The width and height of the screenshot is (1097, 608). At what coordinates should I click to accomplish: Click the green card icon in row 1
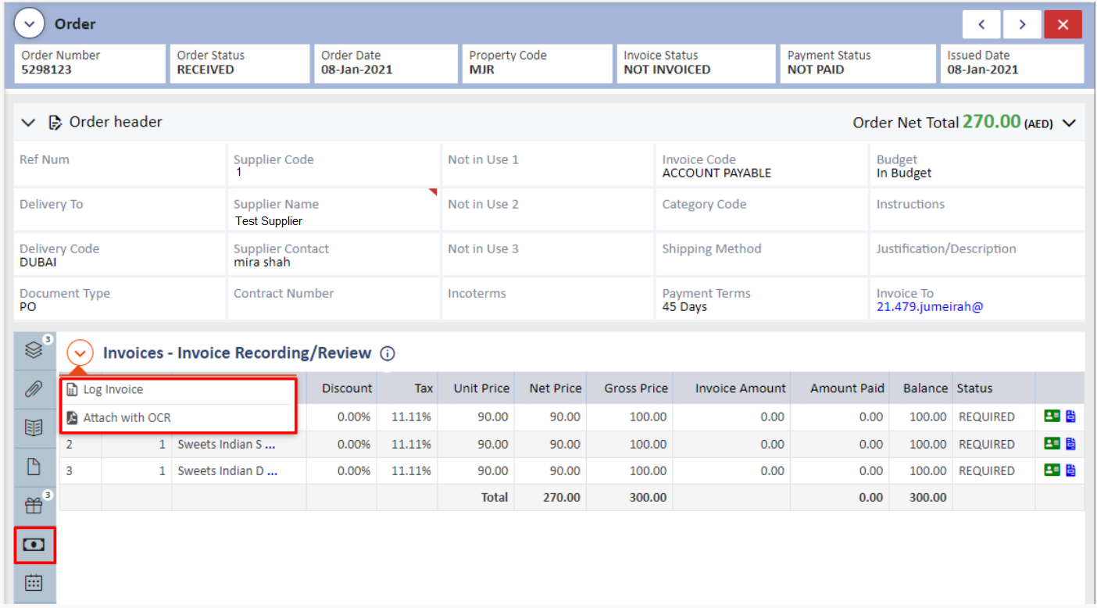[x=1052, y=417]
